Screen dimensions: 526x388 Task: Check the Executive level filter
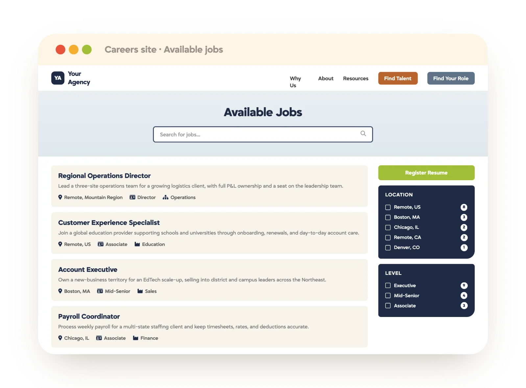[x=388, y=285]
